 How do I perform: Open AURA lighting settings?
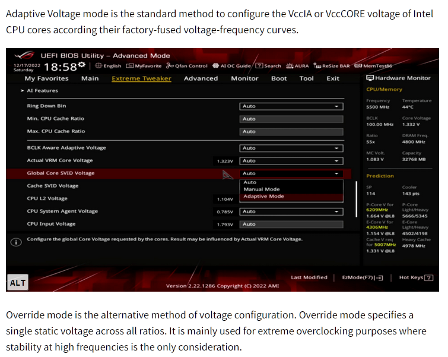[297, 66]
